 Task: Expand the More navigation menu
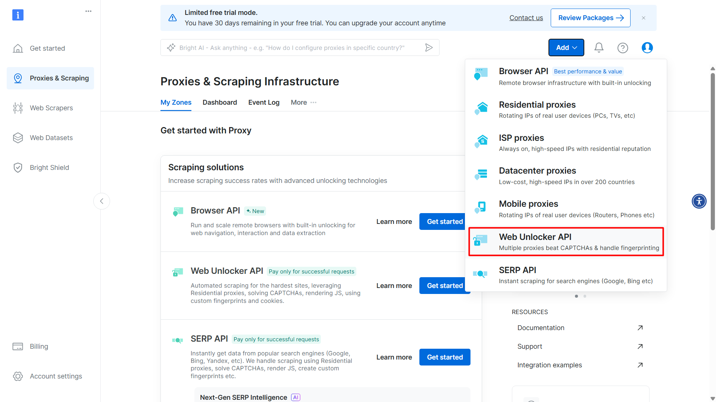coord(303,102)
